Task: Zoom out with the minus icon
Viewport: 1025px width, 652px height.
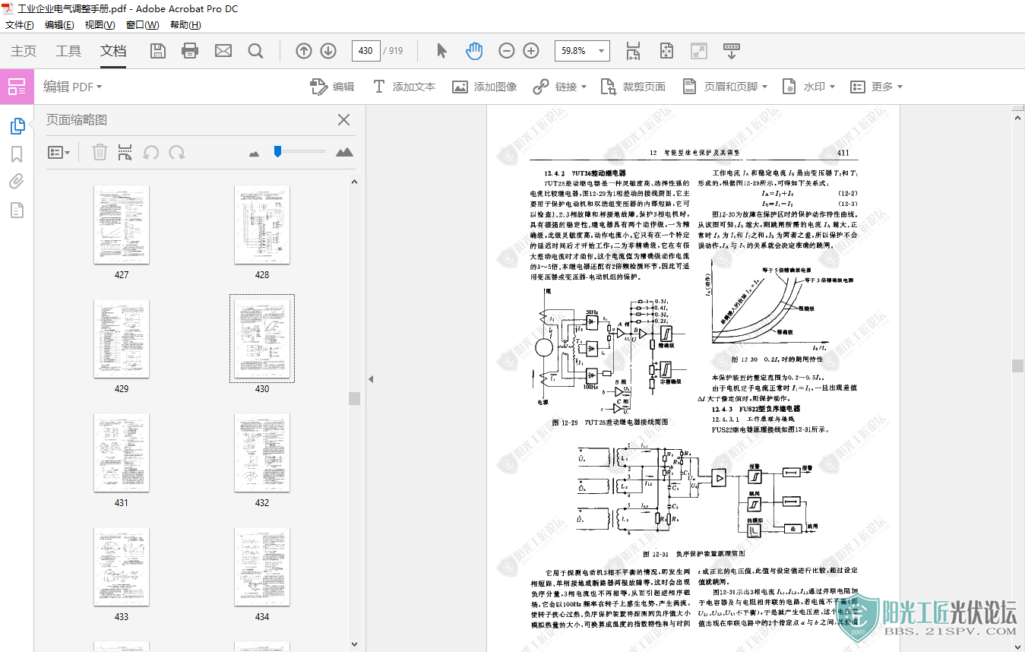Action: tap(507, 51)
